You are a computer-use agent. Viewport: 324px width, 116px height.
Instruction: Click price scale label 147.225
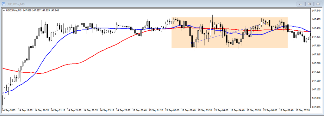click(x=316, y=72)
